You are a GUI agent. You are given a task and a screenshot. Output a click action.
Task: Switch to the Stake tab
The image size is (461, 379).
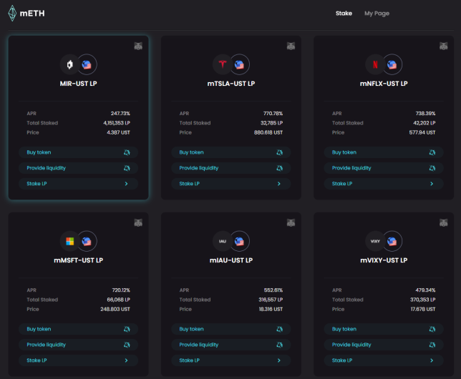(x=344, y=13)
